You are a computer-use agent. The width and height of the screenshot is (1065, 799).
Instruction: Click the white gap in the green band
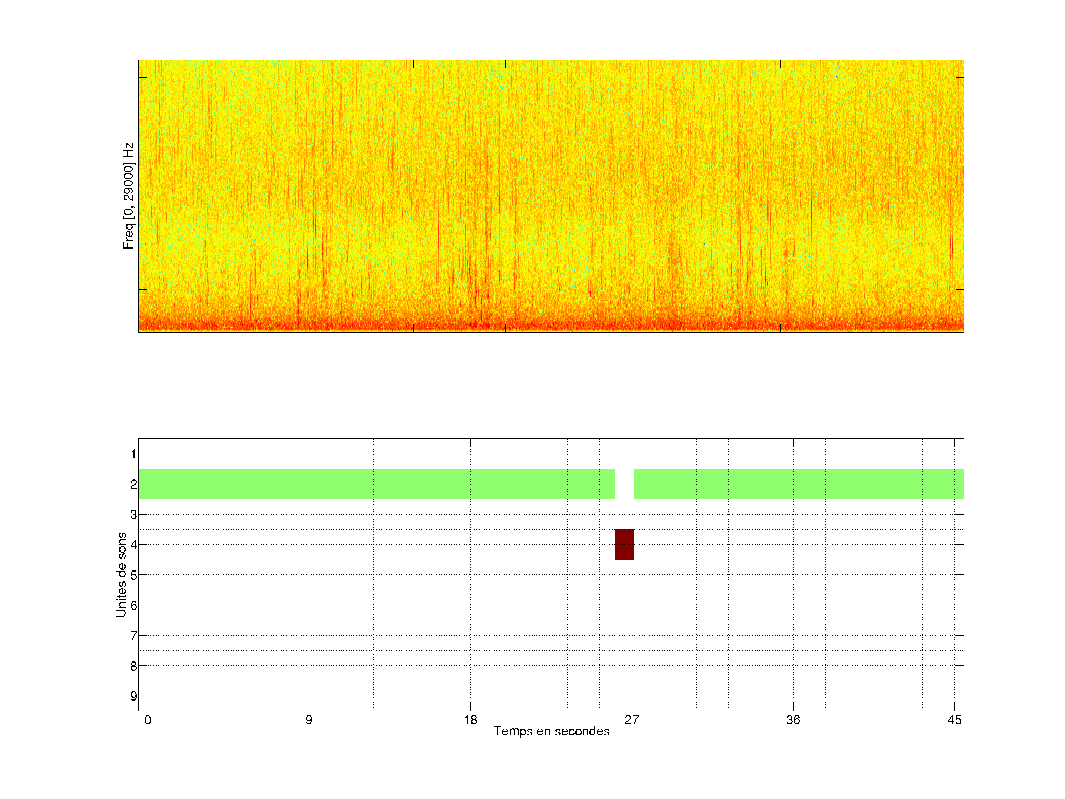(x=624, y=483)
